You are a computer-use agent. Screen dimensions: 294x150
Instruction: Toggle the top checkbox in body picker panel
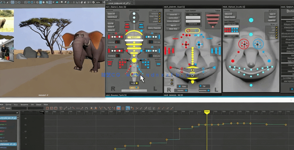click(x=160, y=14)
